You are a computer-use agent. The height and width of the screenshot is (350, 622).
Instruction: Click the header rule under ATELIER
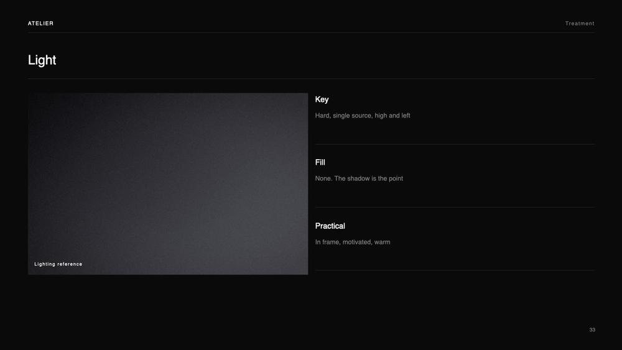click(x=311, y=32)
